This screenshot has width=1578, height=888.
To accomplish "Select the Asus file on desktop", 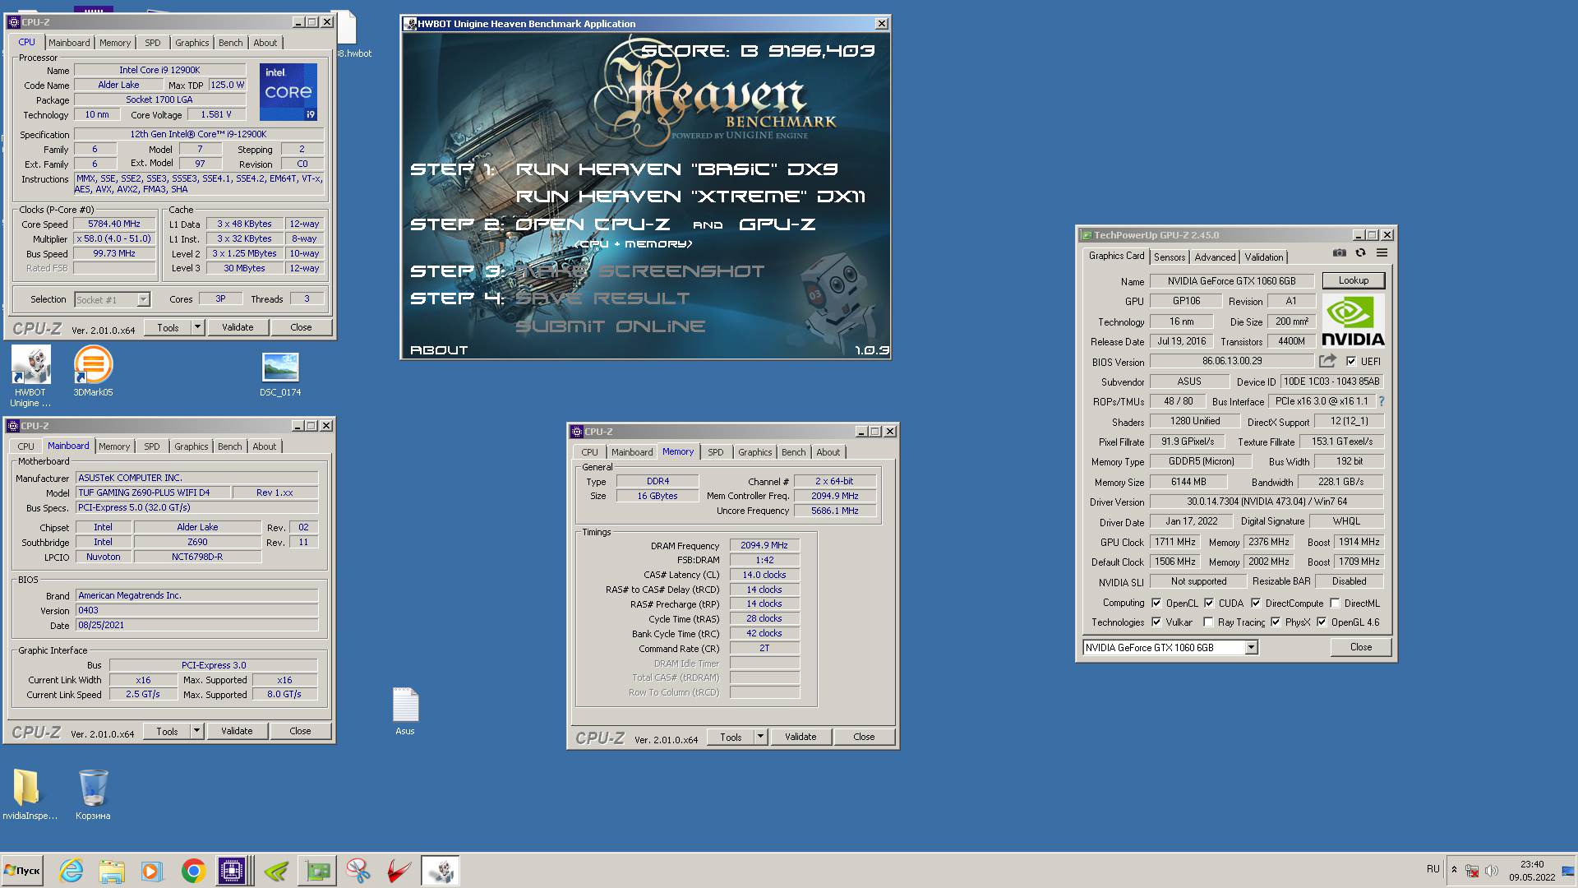I will [x=405, y=711].
